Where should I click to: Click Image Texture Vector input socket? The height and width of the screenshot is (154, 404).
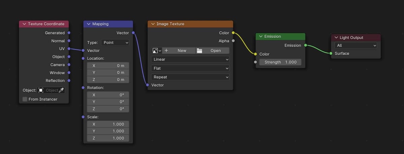pos(148,85)
